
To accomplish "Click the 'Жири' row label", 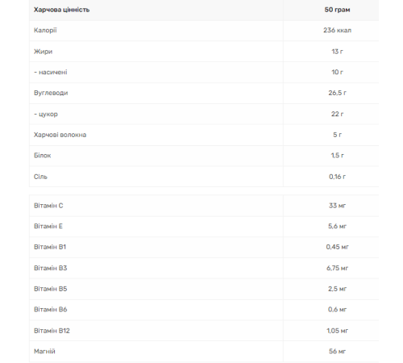I will click(43, 52).
